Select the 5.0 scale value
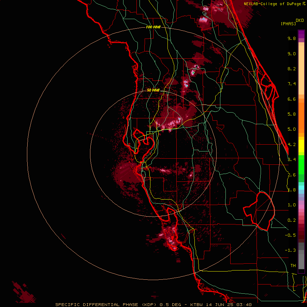307x307 pixels. click(x=292, y=129)
